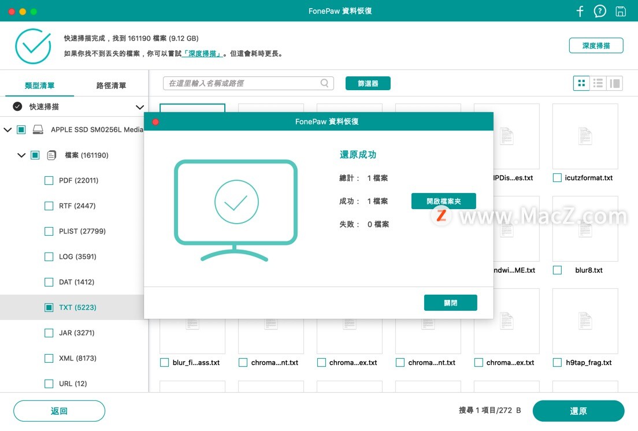The image size is (638, 431).
Task: Click 開啟檔案夾 to open folder
Action: coord(443,201)
